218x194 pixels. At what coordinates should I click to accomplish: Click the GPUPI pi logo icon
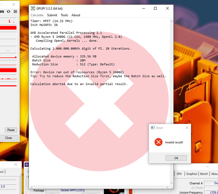pos(33,8)
